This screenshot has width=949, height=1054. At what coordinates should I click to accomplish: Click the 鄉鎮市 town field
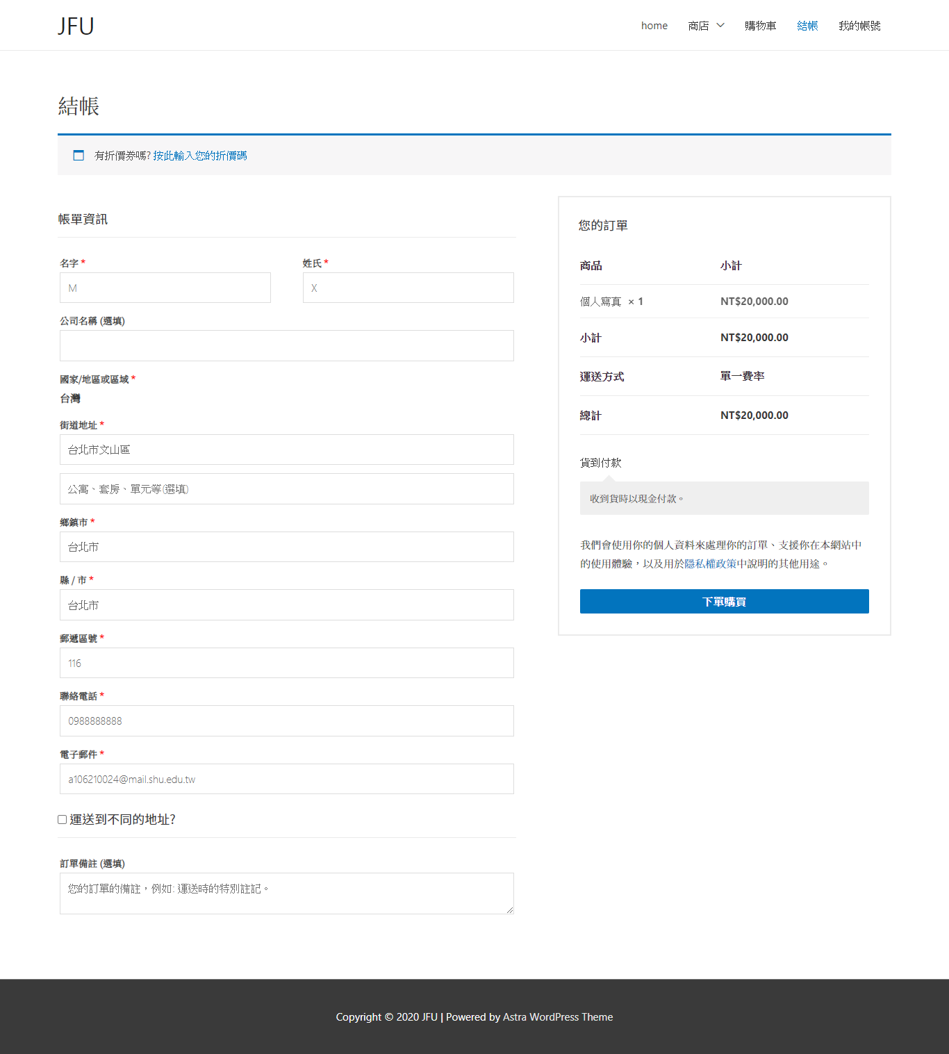pyautogui.click(x=286, y=547)
